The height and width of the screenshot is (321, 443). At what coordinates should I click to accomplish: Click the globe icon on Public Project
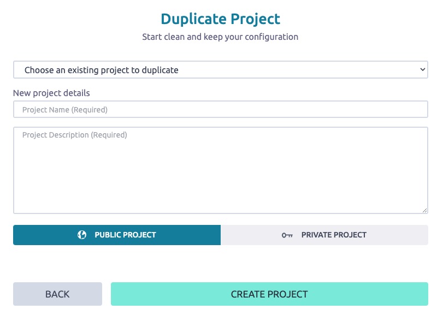pyautogui.click(x=82, y=235)
